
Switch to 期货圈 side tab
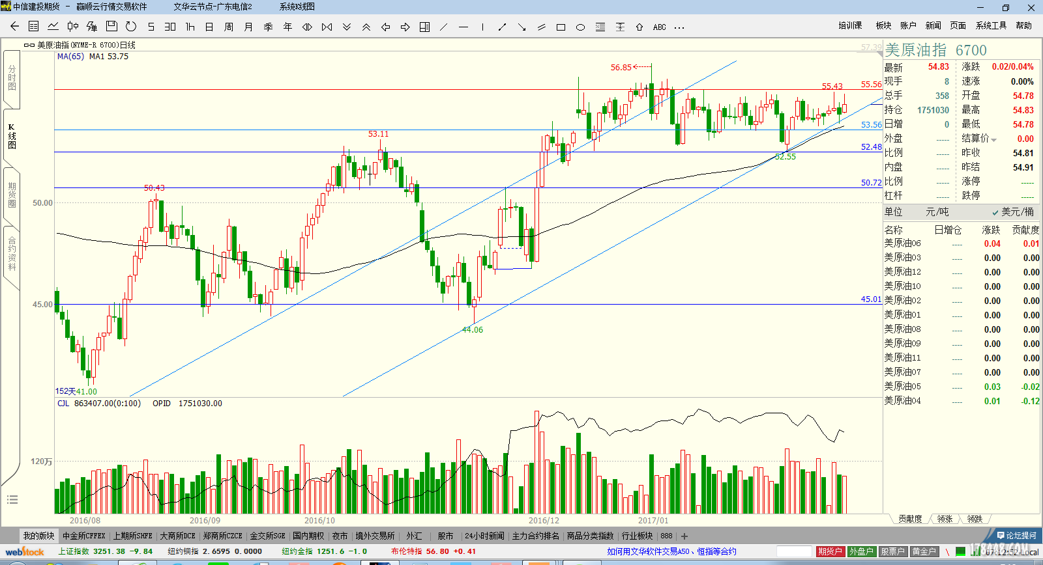coord(12,195)
